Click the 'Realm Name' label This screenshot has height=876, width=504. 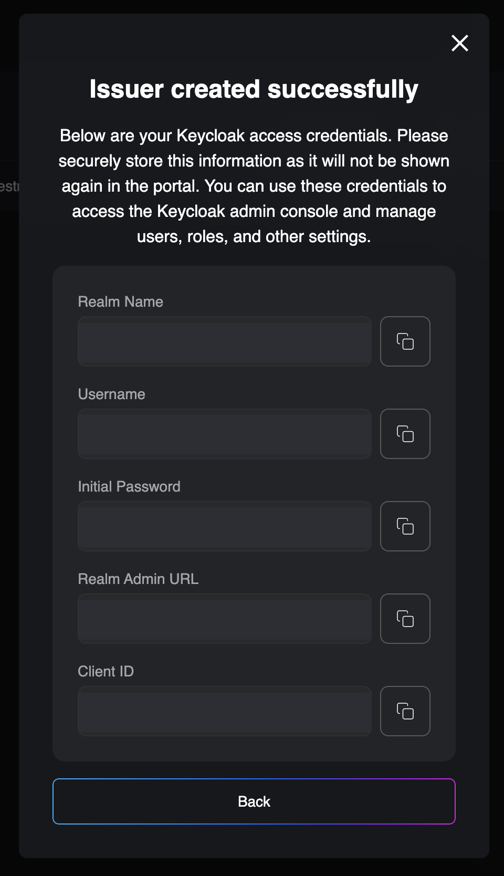point(120,301)
